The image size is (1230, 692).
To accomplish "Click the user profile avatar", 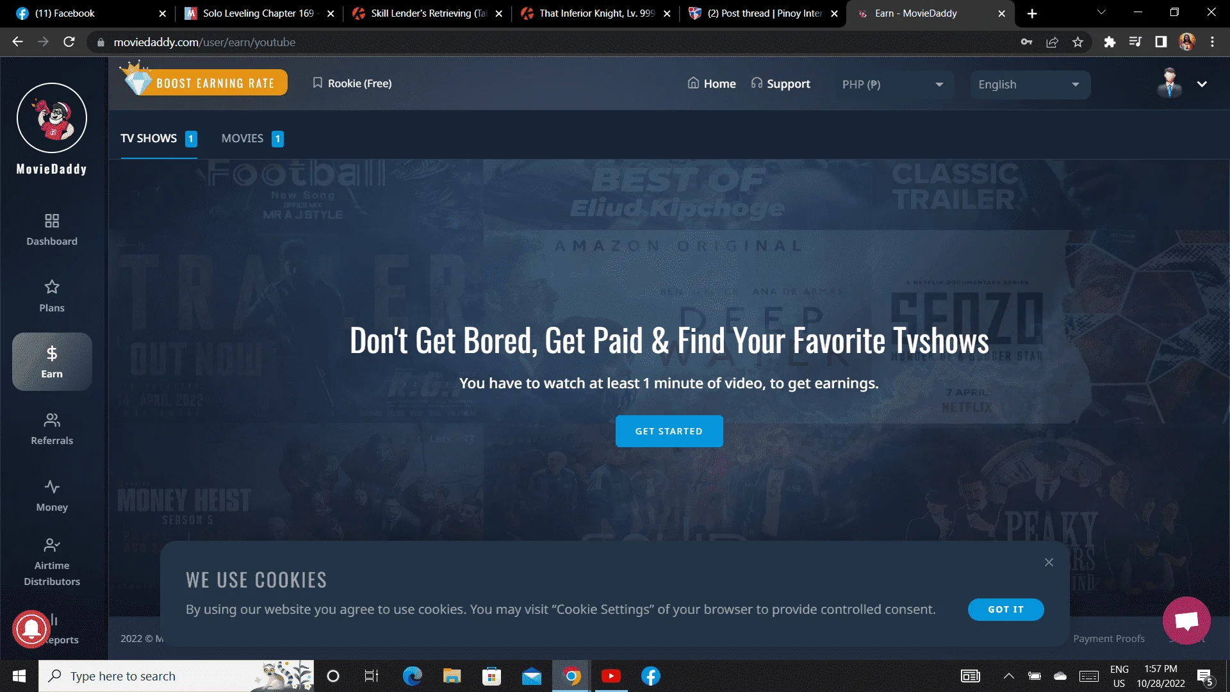I will coord(1170,83).
